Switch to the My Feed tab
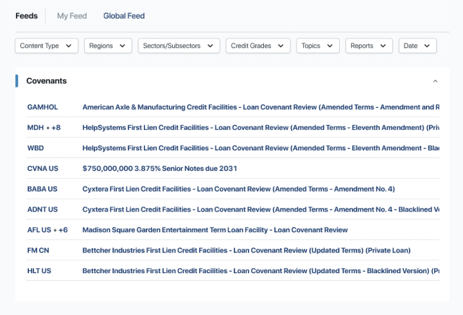463x315 pixels. (71, 16)
